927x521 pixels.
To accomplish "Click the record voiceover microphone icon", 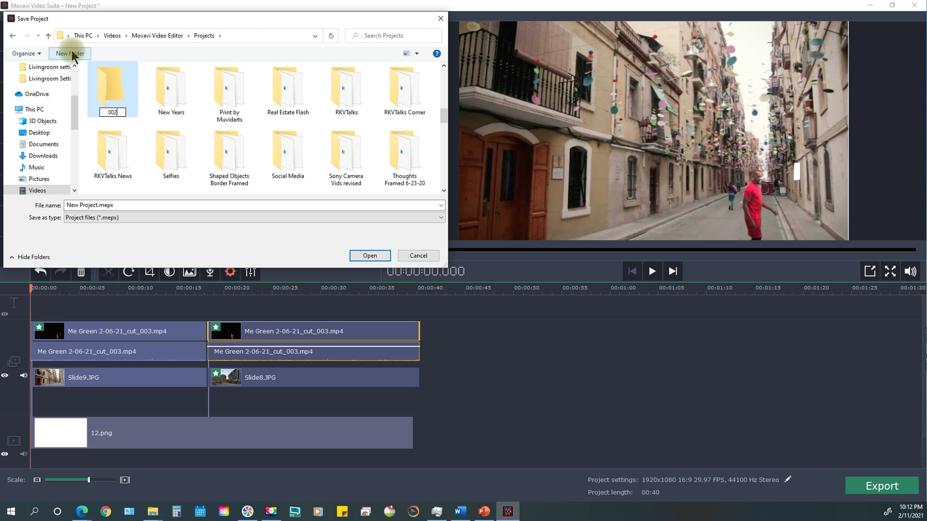I will point(210,272).
